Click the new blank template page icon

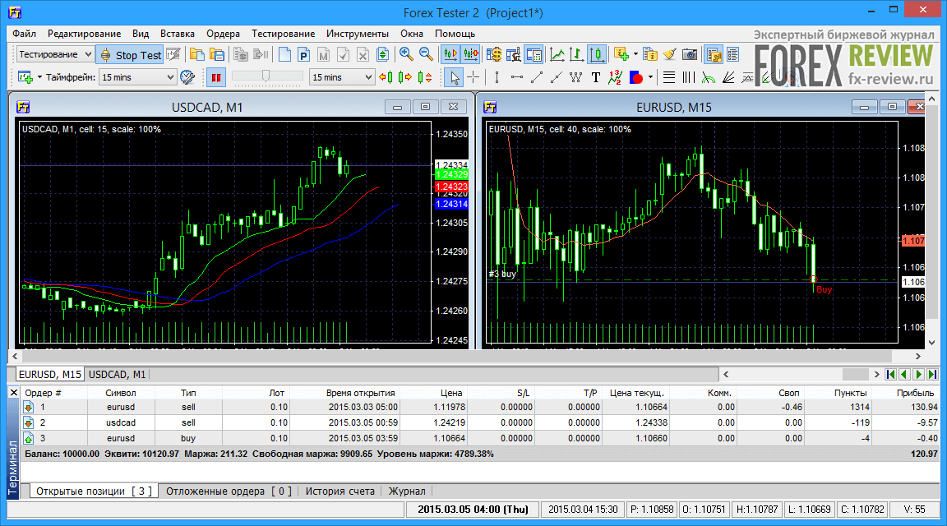pyautogui.click(x=284, y=55)
